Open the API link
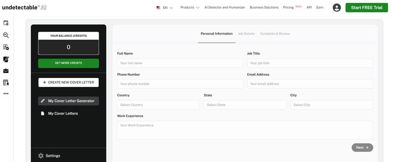Viewport: 393px width, 162px height. click(x=309, y=8)
